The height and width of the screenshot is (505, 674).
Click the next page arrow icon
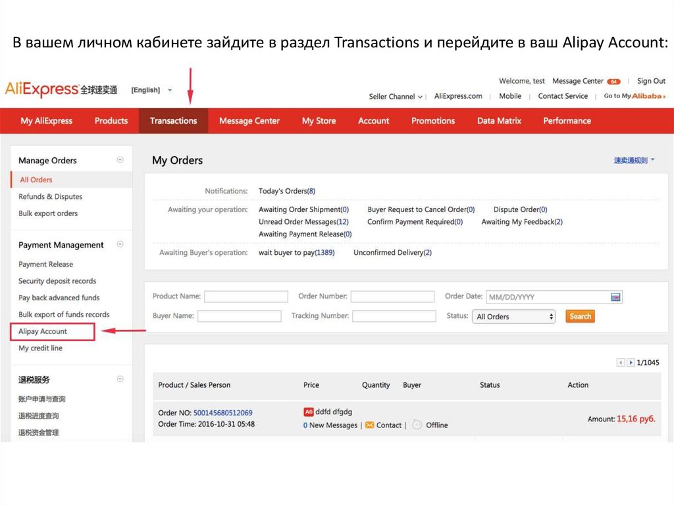[x=631, y=363]
